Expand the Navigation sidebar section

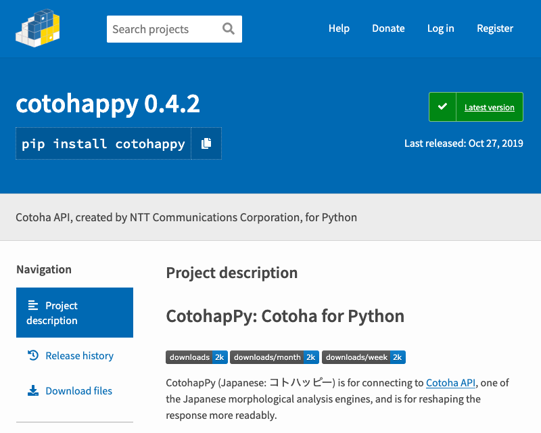pos(43,269)
